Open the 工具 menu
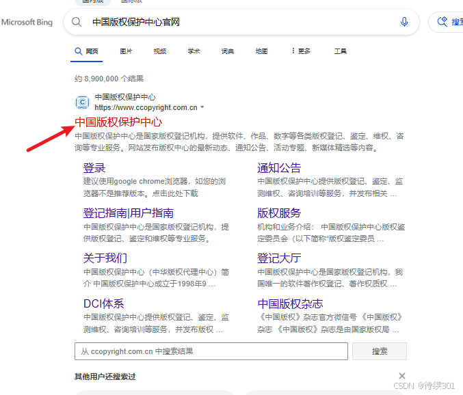 click(x=340, y=51)
